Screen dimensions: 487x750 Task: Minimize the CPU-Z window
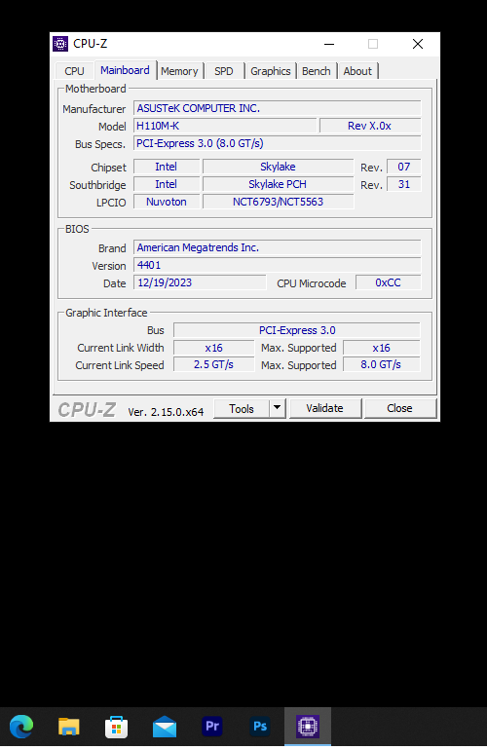pyautogui.click(x=329, y=44)
